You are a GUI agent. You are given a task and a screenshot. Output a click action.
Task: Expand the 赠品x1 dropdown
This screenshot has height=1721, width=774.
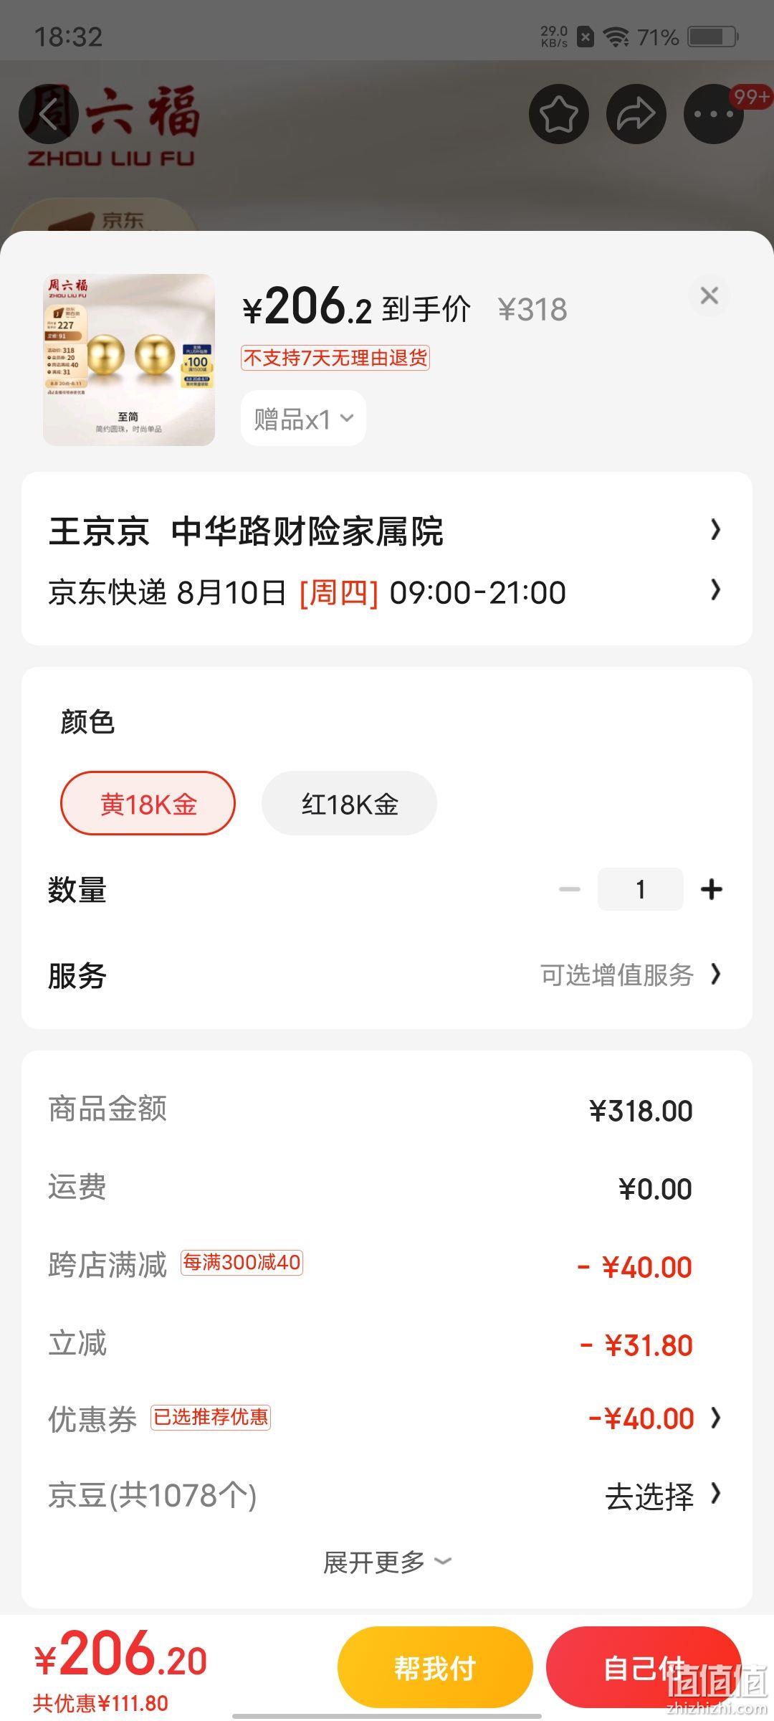[304, 418]
